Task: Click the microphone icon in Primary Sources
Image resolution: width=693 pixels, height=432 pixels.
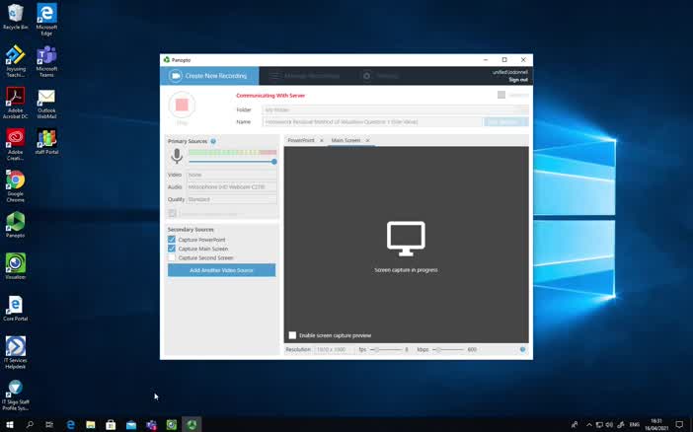Action: point(178,156)
